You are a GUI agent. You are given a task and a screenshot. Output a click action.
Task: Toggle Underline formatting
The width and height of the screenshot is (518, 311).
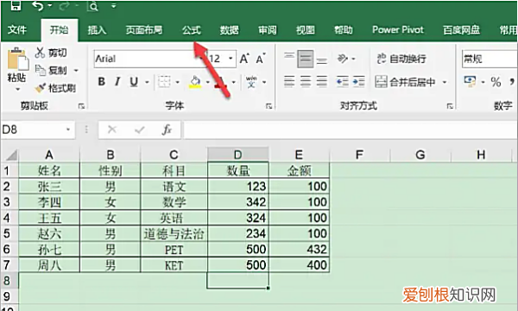click(x=134, y=81)
